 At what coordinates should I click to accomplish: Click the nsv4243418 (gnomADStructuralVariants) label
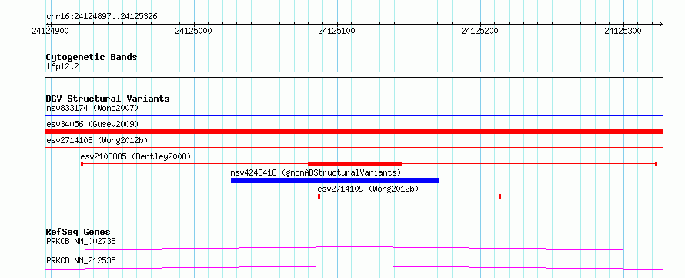click(x=316, y=172)
